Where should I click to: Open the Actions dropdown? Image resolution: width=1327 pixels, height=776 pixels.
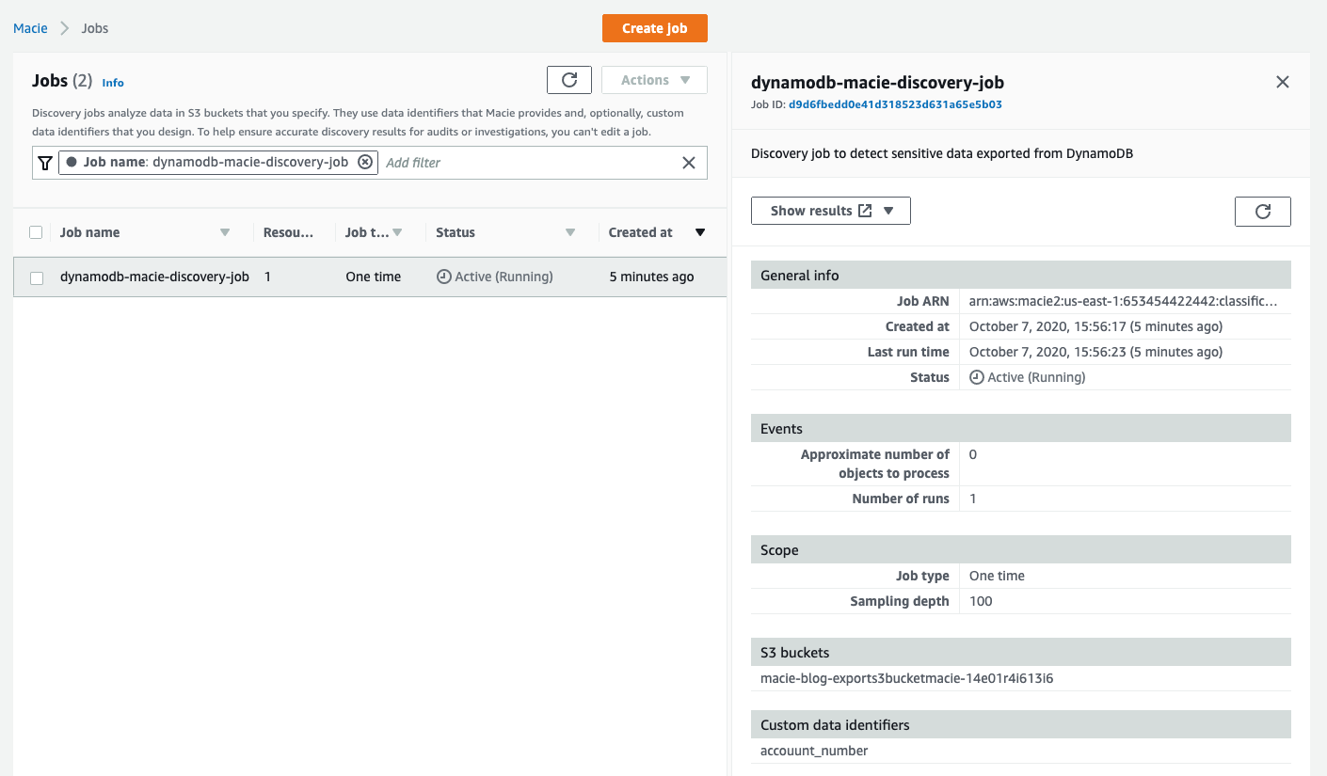pyautogui.click(x=653, y=79)
